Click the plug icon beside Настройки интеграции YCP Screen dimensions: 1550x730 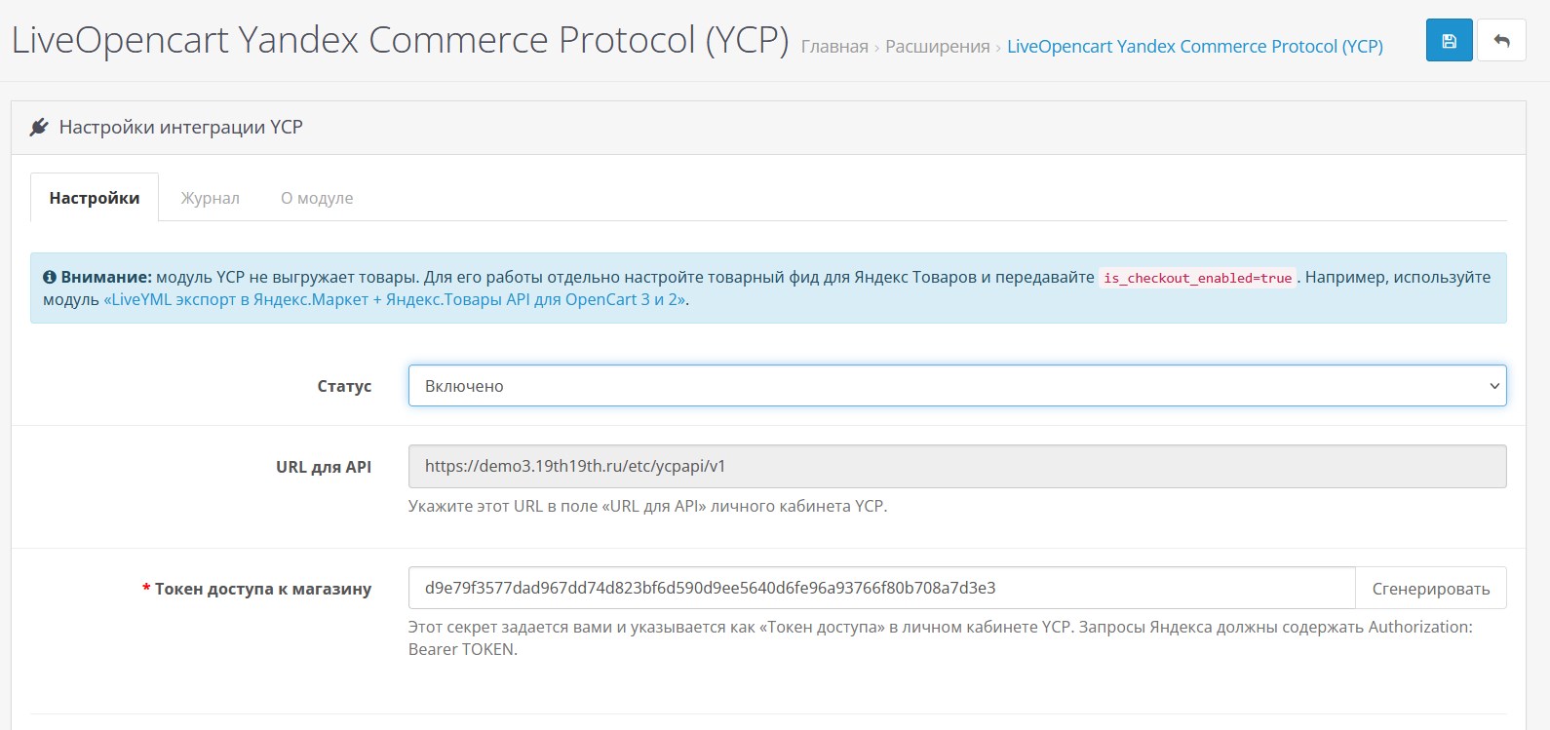(x=39, y=127)
